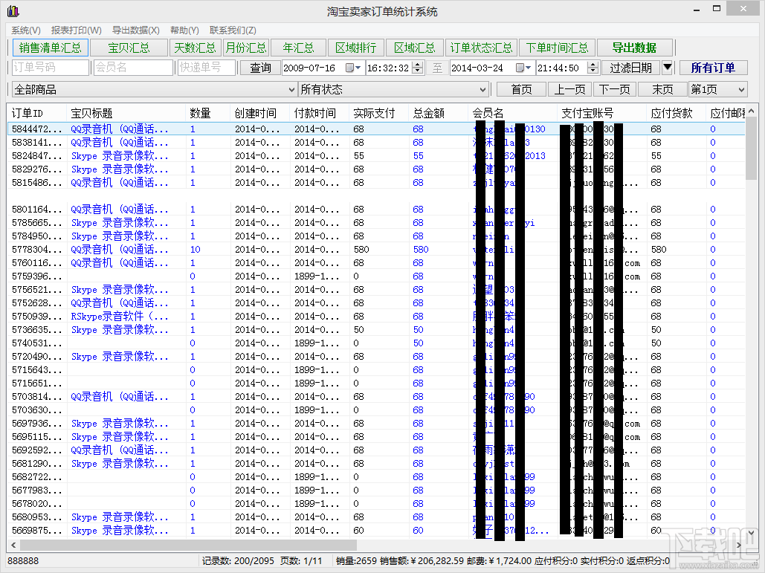The height and width of the screenshot is (573, 765).
Task: Sort by the 创建时间 column header
Action: tap(259, 113)
